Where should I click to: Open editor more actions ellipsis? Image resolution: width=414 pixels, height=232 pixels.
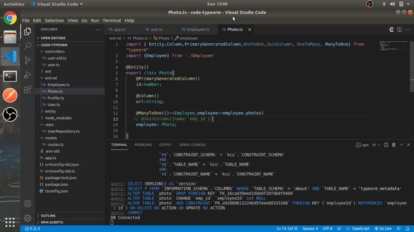point(408,30)
